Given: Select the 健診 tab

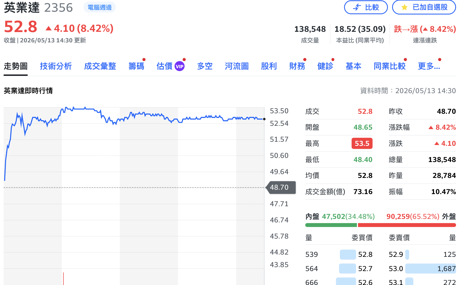Looking at the screenshot, I should pyautogui.click(x=325, y=66).
